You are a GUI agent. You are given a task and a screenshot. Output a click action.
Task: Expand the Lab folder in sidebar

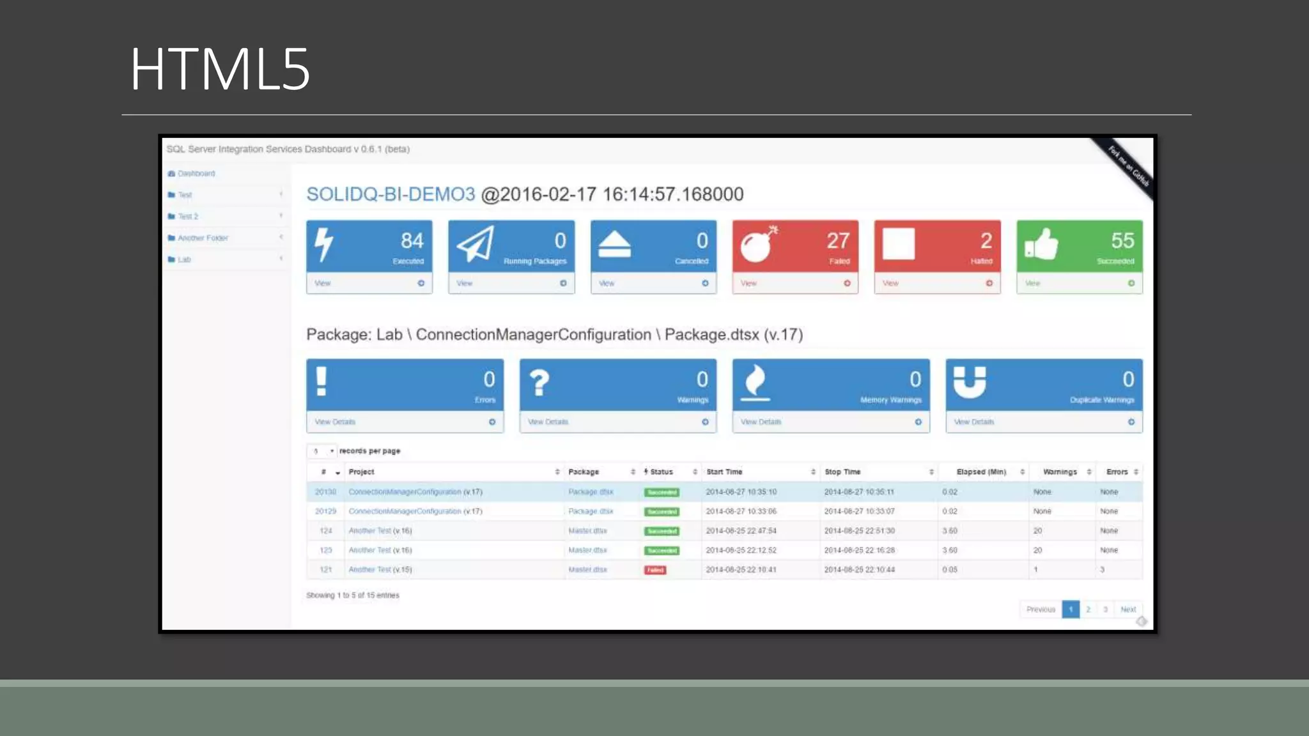tap(184, 259)
